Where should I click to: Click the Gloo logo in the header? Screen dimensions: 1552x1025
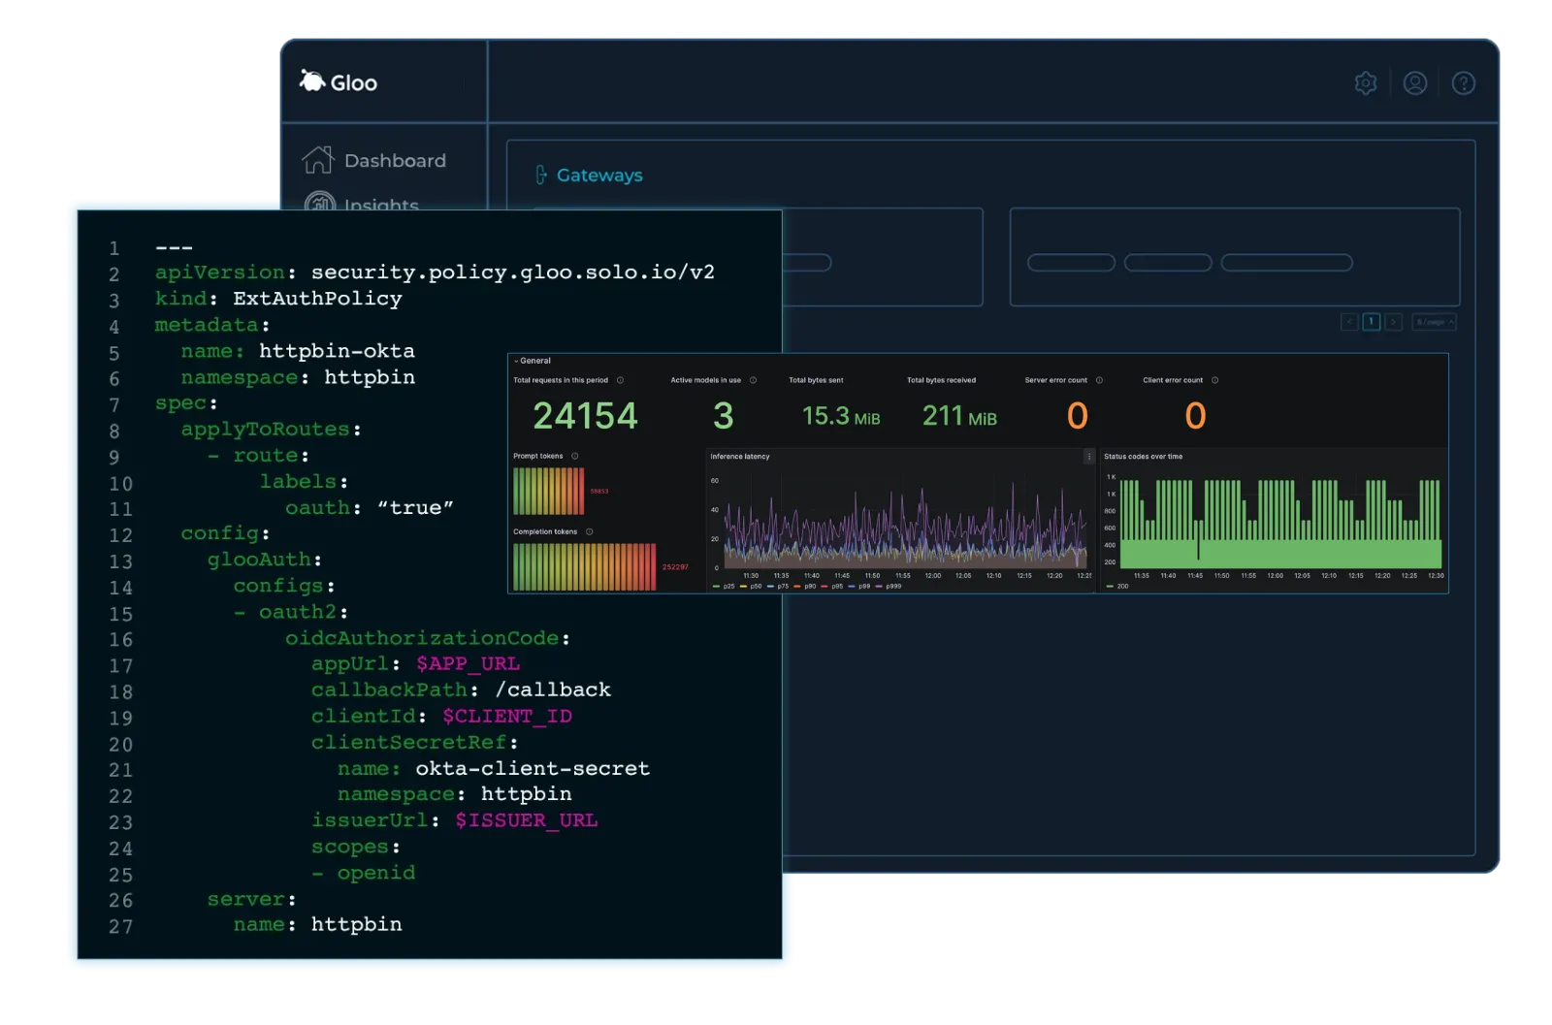[339, 81]
